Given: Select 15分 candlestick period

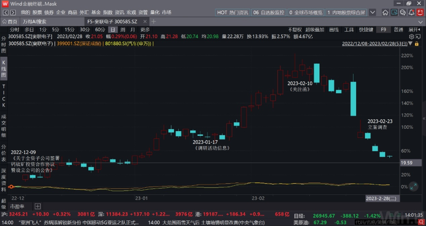Looking at the screenshot, I should (69, 30).
